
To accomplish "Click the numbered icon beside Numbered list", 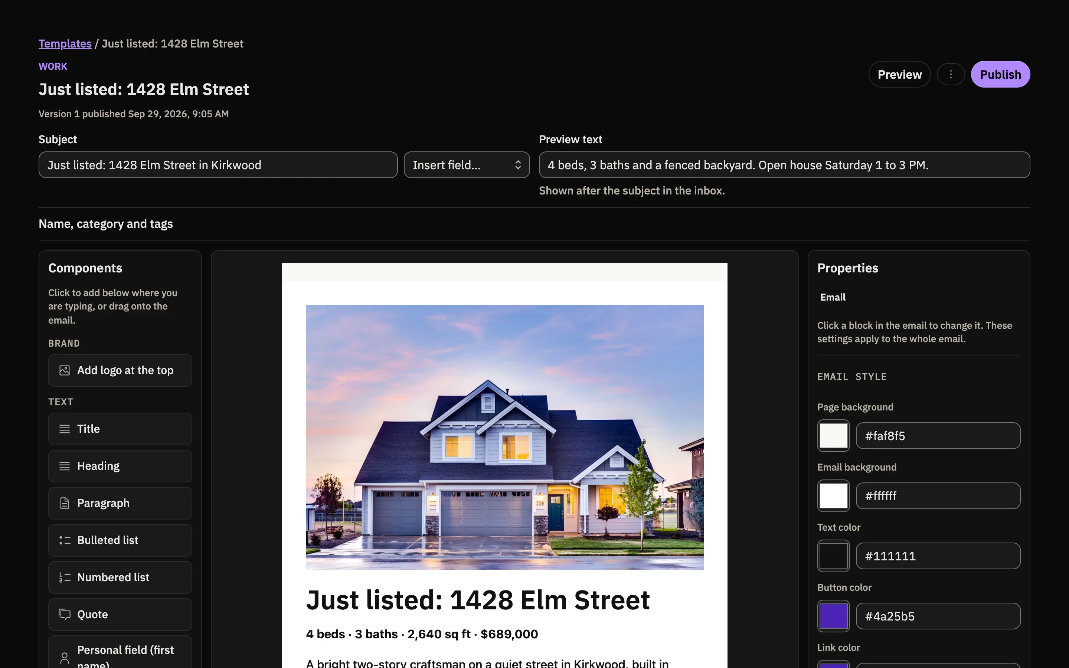I will click(x=65, y=577).
